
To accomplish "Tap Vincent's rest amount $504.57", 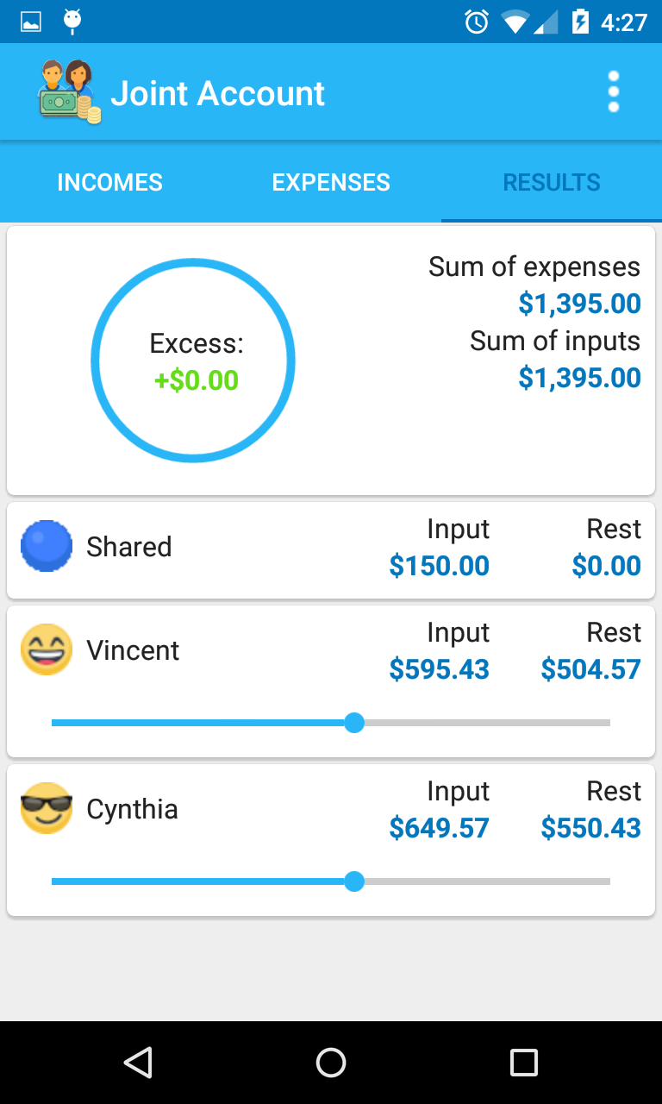I will pos(591,669).
